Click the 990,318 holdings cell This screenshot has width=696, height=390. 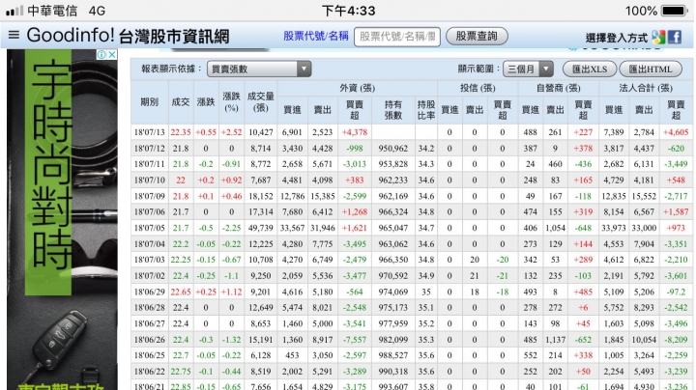[x=392, y=372]
